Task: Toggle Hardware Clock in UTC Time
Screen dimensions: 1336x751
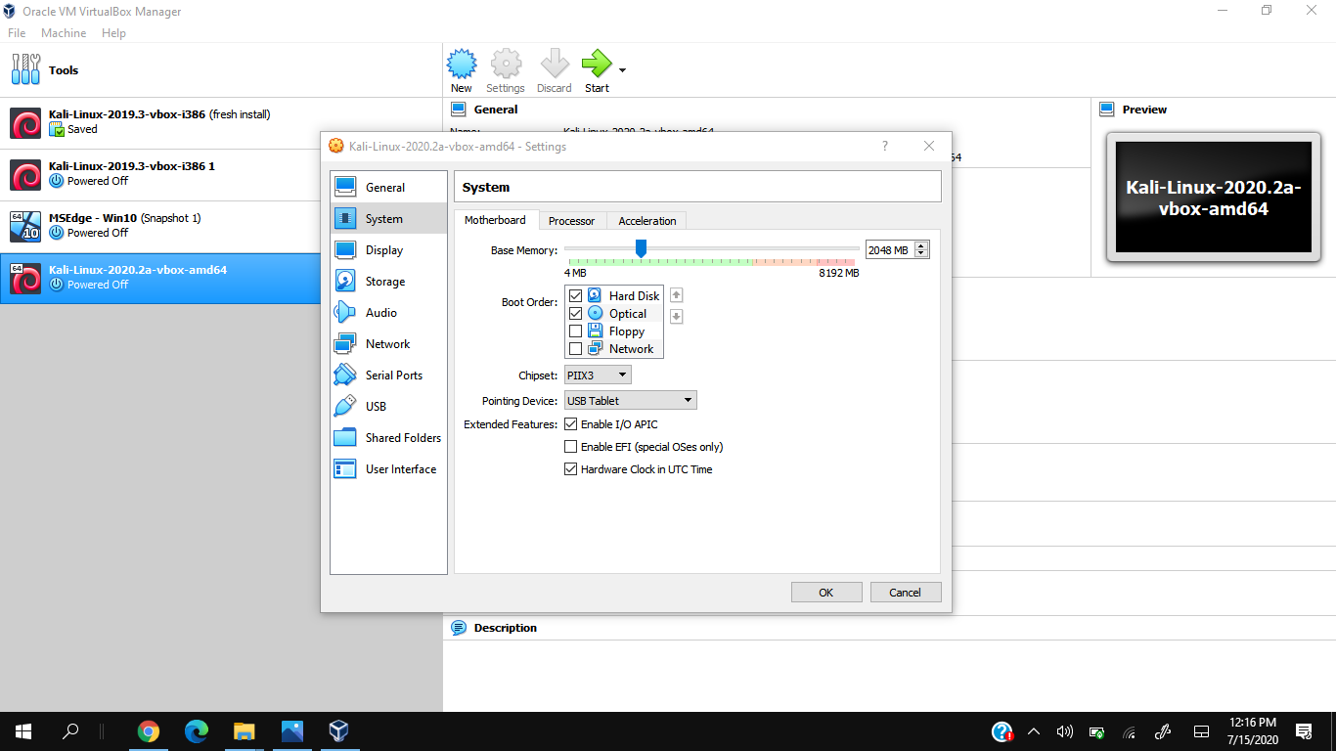Action: [x=571, y=469]
